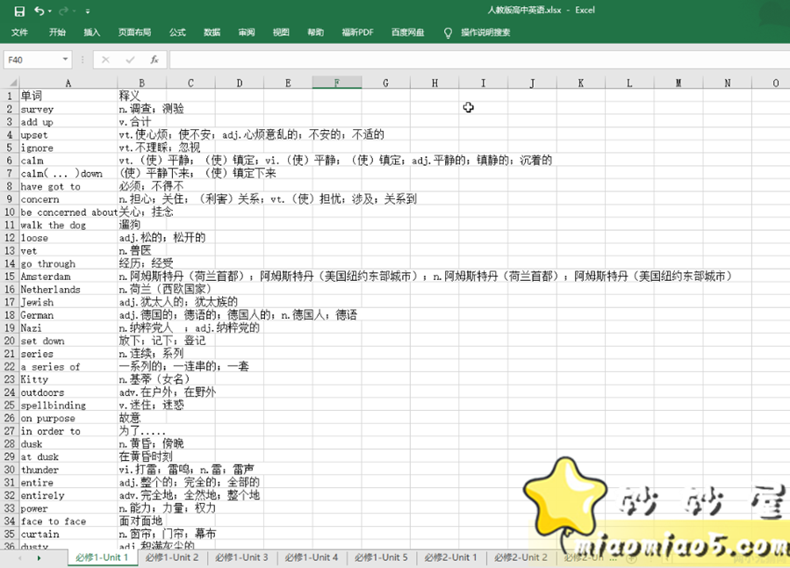Redo the last action
This screenshot has width=790, height=568.
63,11
